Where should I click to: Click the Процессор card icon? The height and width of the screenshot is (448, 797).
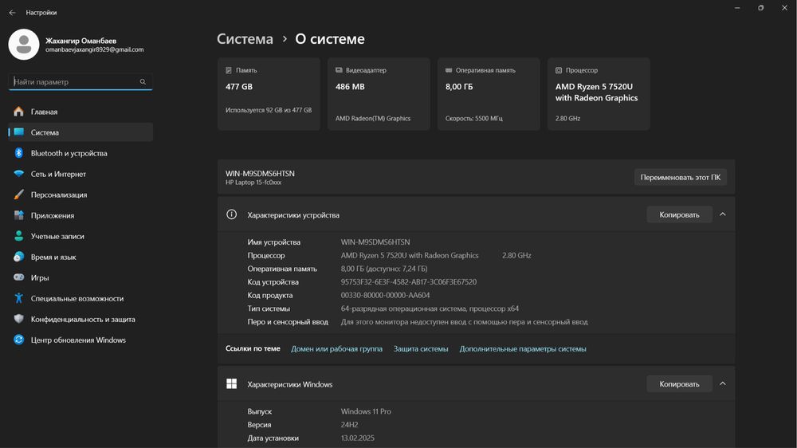[559, 70]
